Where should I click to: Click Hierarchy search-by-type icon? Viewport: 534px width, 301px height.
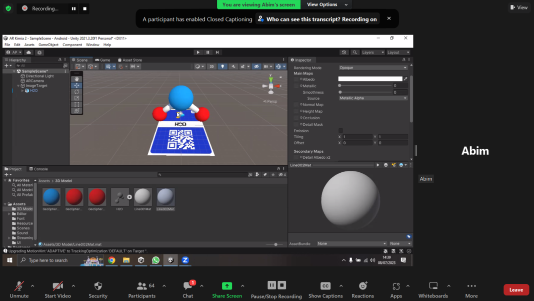tap(65, 66)
